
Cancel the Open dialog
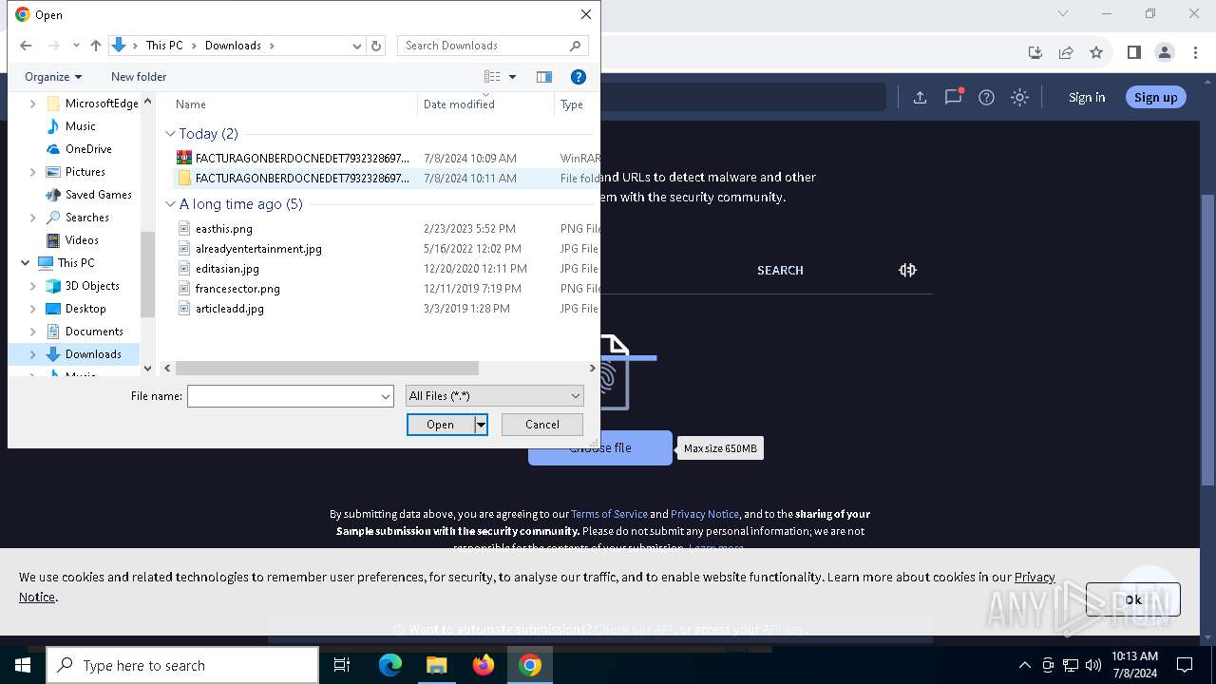point(542,425)
